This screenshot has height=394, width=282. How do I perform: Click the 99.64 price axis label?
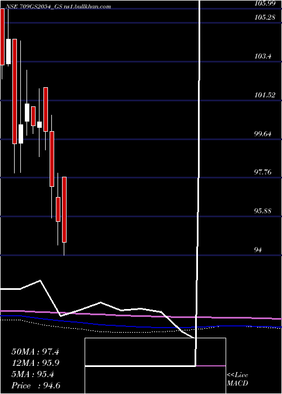click(263, 134)
